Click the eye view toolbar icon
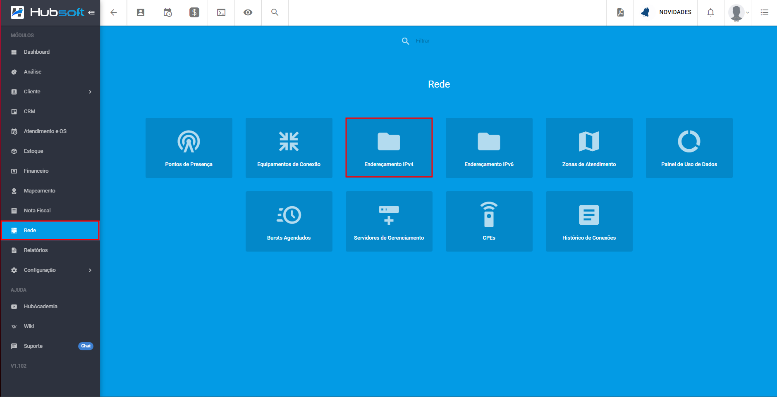The image size is (777, 397). point(248,12)
